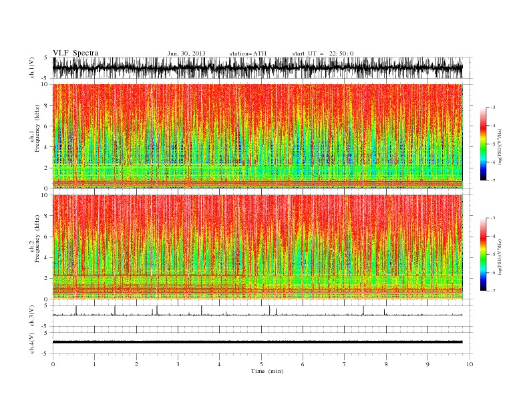Image resolution: width=529 pixels, height=409 pixels.
Task: Click the ch.2 spectrogram panel
Action: point(262,247)
